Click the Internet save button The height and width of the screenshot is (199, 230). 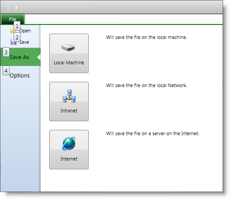pyautogui.click(x=69, y=150)
